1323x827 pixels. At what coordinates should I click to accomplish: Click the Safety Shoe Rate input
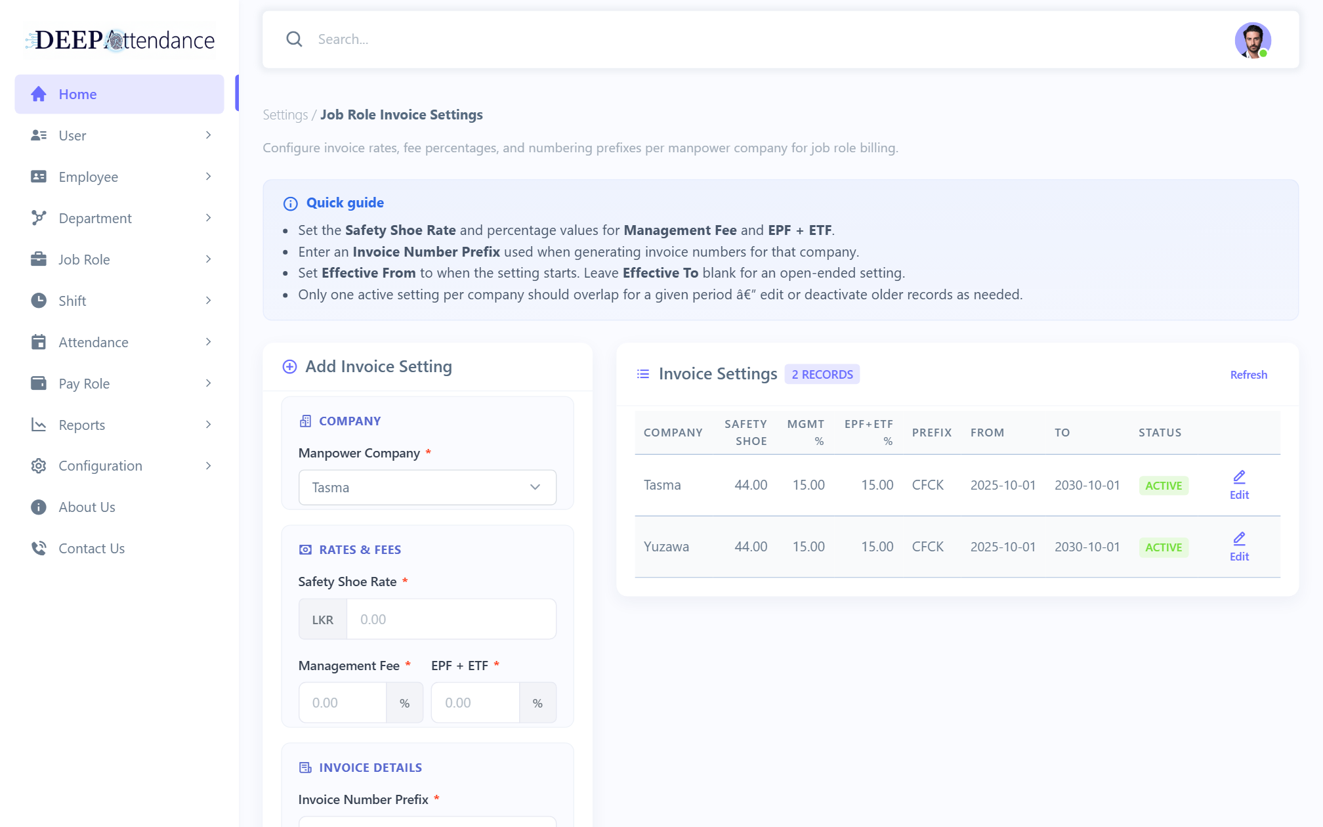pos(451,620)
